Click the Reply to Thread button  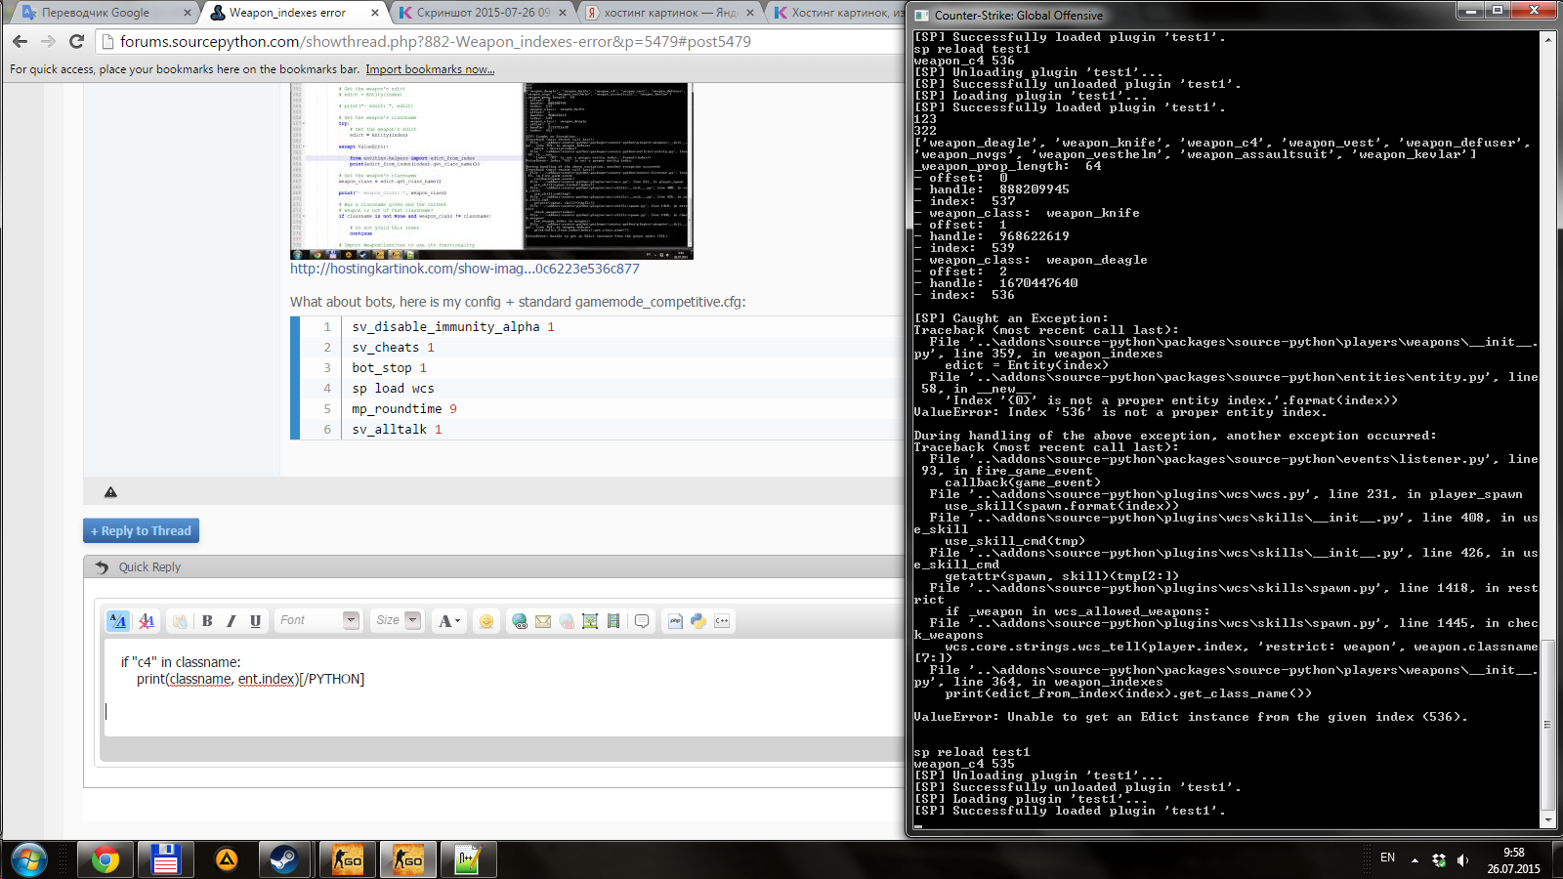point(141,530)
